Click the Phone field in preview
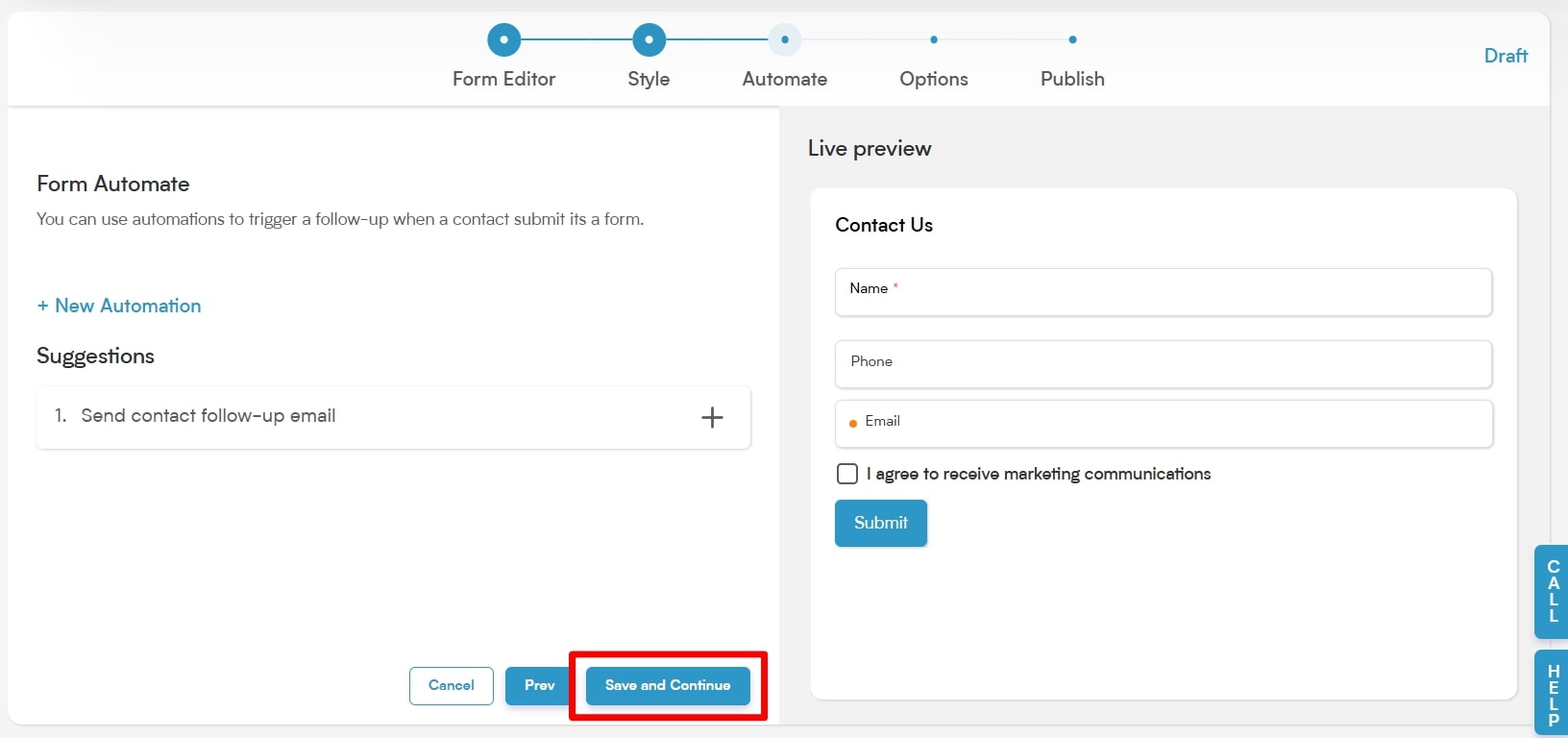The image size is (1568, 738). click(1164, 364)
